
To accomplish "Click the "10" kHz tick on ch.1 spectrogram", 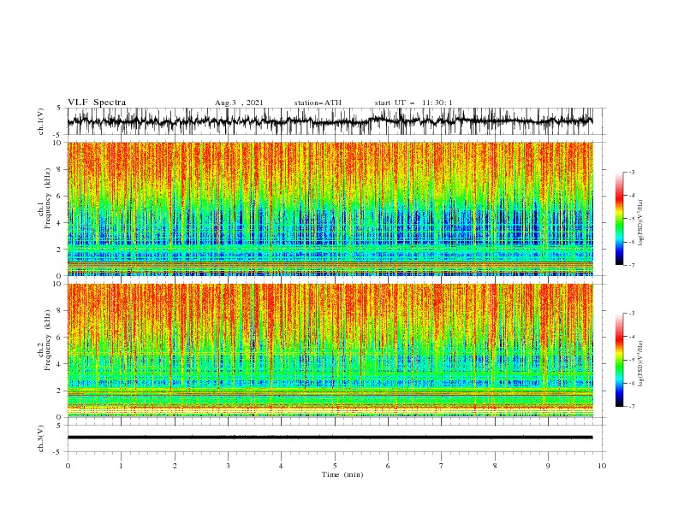I will pos(57,143).
